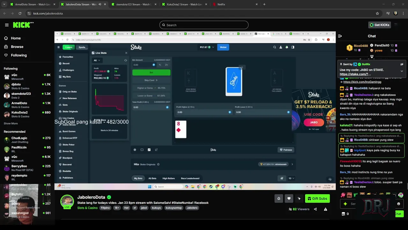Switch to KukuDota2 Stream browser tab

184,4
